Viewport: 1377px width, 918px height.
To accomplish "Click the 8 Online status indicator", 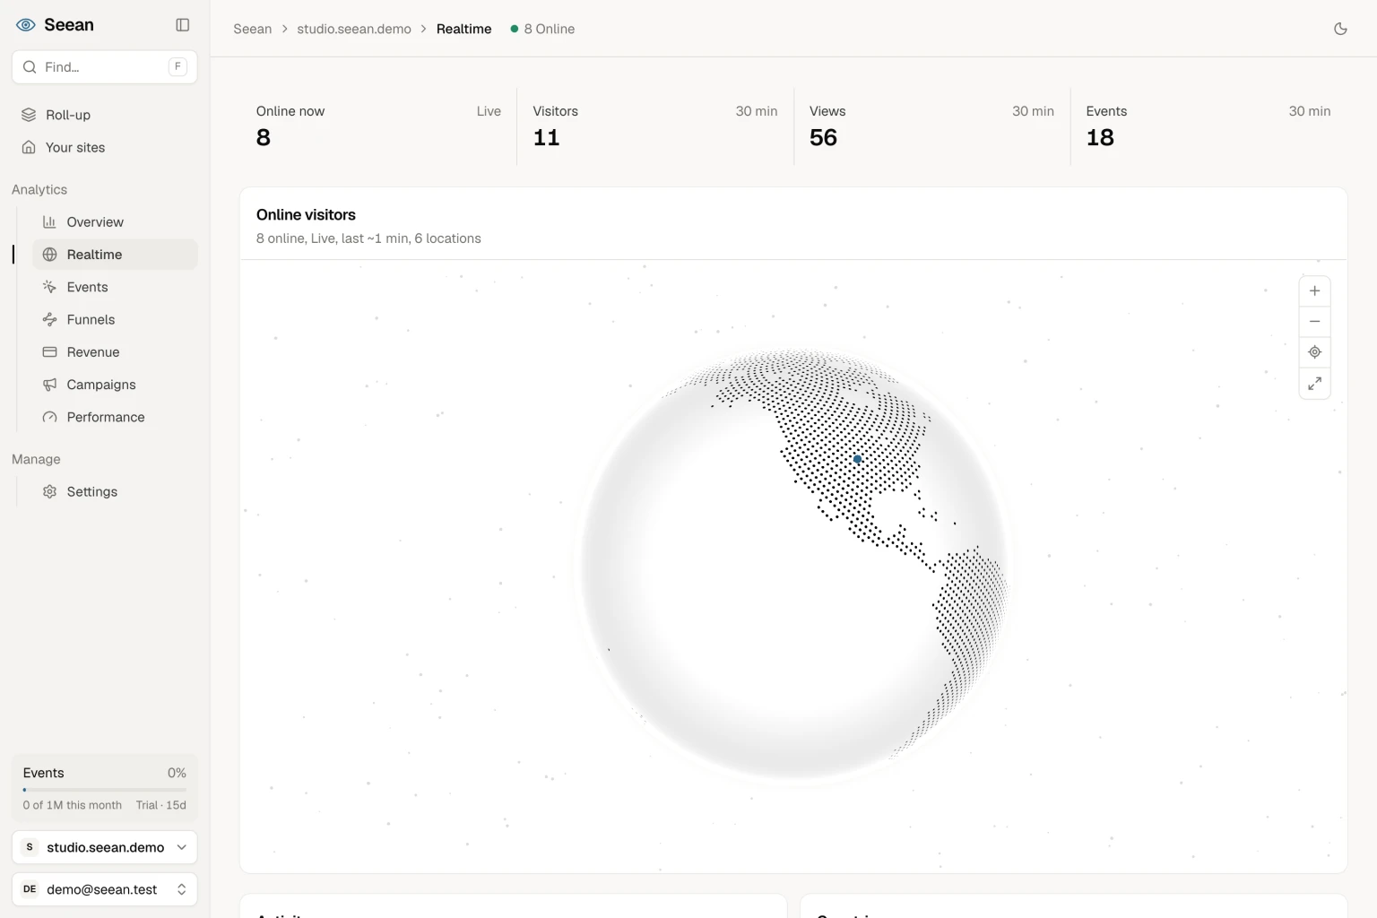I will pos(542,29).
